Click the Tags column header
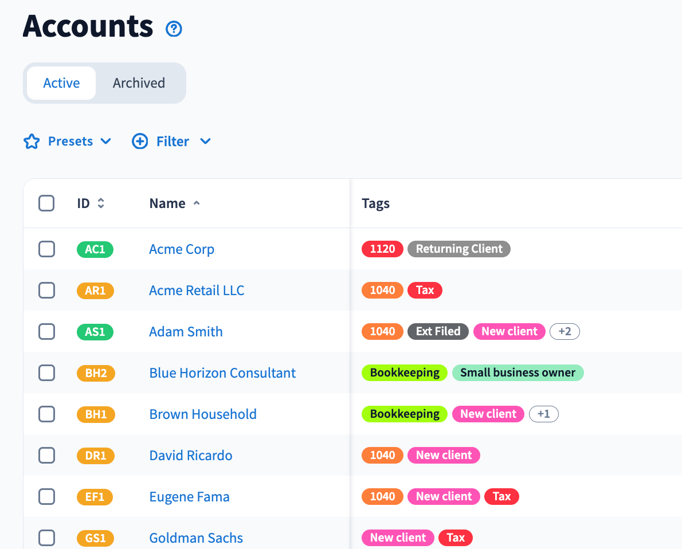 (376, 203)
